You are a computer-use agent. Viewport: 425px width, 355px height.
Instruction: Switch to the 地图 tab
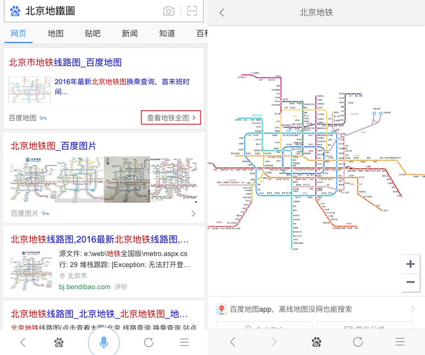coord(55,33)
